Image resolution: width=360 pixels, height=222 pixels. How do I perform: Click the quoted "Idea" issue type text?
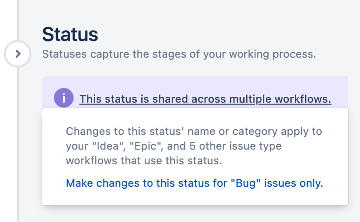tap(108, 146)
